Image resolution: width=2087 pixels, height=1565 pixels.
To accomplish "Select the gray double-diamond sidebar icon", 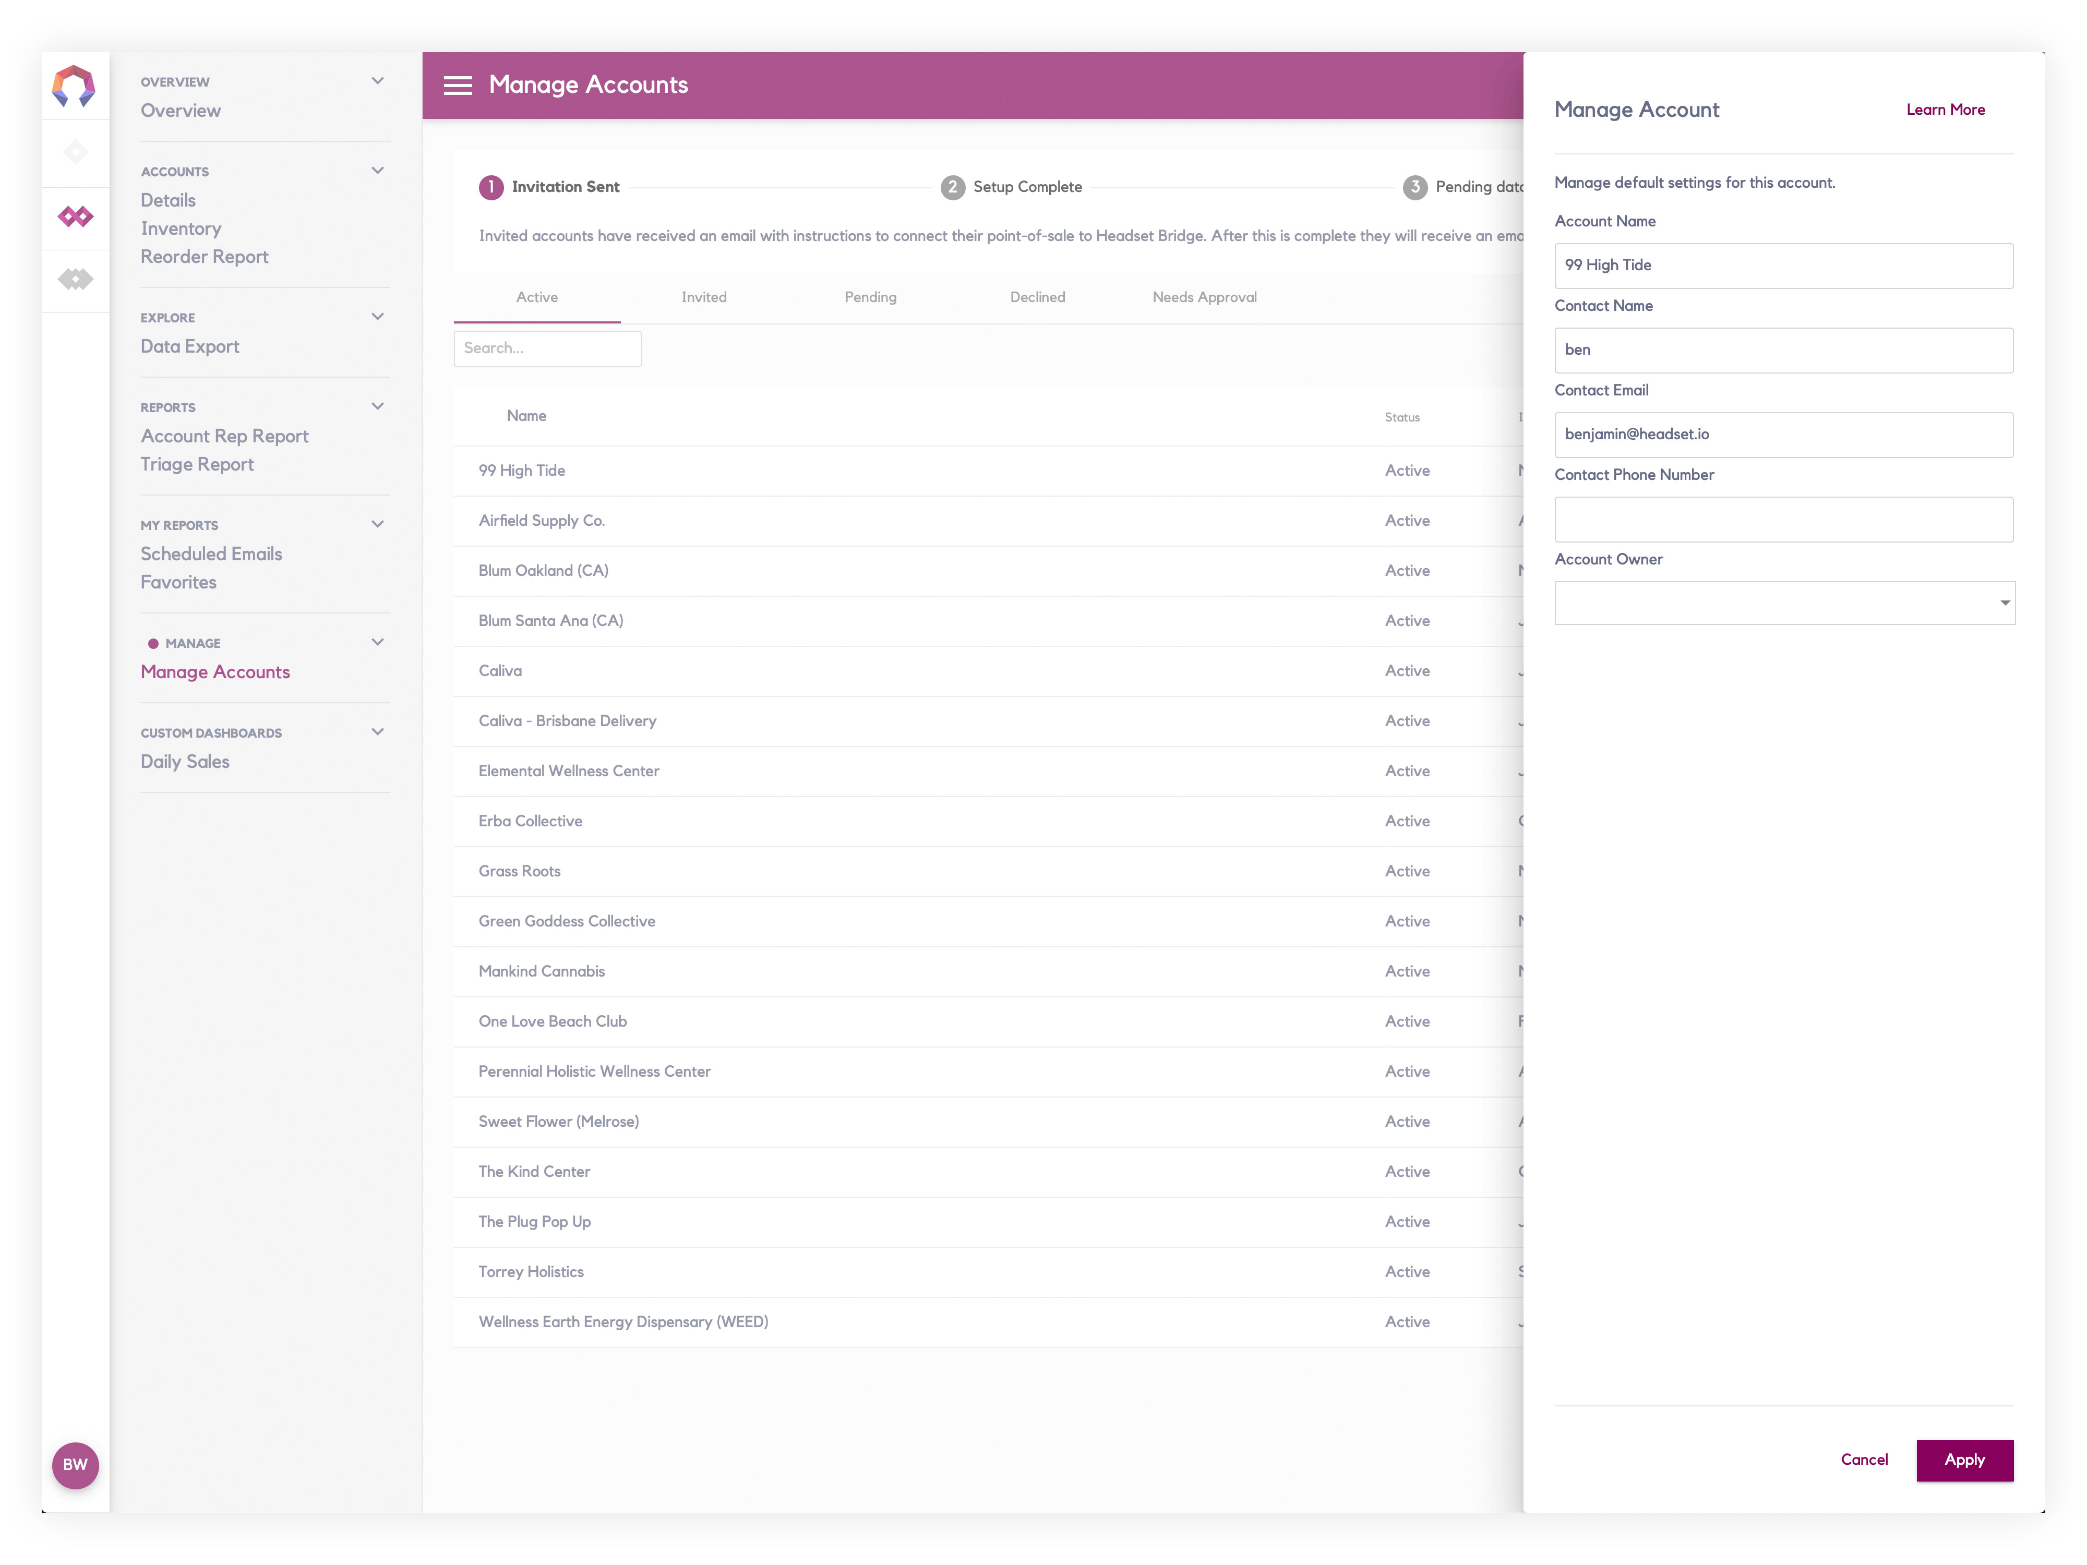I will click(76, 279).
